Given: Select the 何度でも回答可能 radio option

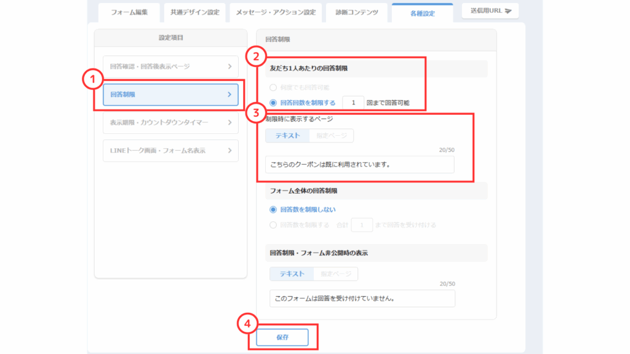Looking at the screenshot, I should pos(273,88).
